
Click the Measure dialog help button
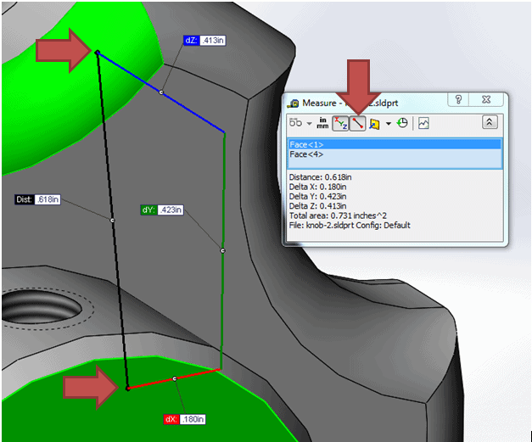(x=457, y=101)
